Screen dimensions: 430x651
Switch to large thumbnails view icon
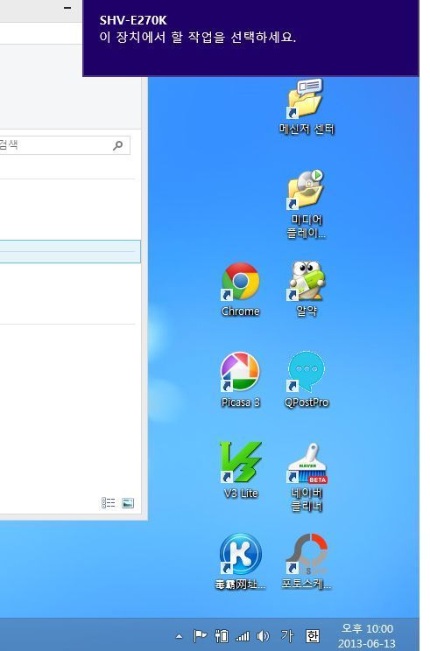[128, 503]
